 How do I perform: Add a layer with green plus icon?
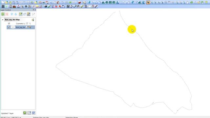coord(3,14)
